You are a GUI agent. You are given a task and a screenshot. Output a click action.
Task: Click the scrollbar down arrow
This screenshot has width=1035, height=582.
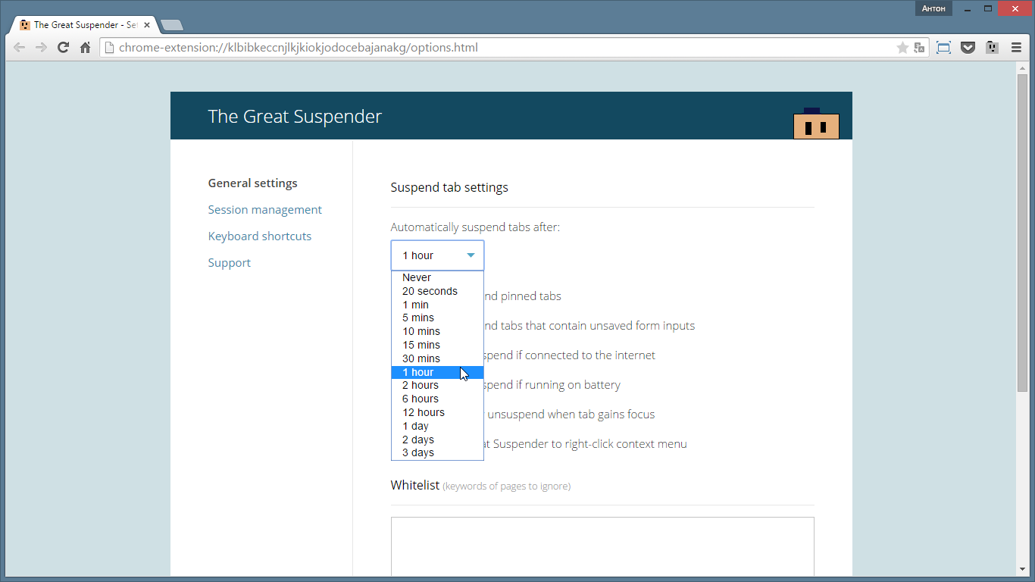(1022, 569)
